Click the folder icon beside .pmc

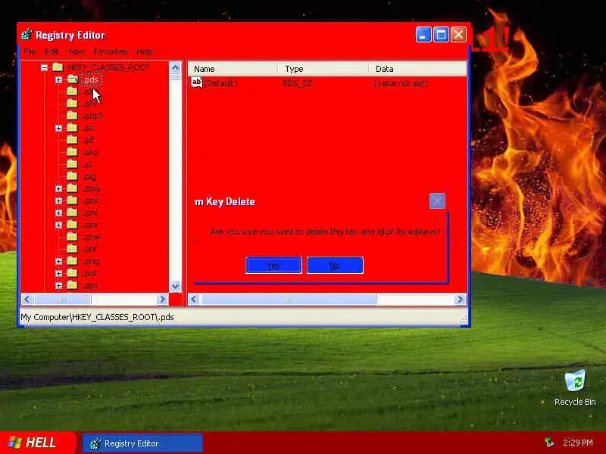pos(72,201)
